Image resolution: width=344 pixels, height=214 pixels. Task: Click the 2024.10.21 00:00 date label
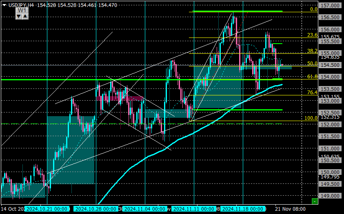pyautogui.click(x=47, y=209)
